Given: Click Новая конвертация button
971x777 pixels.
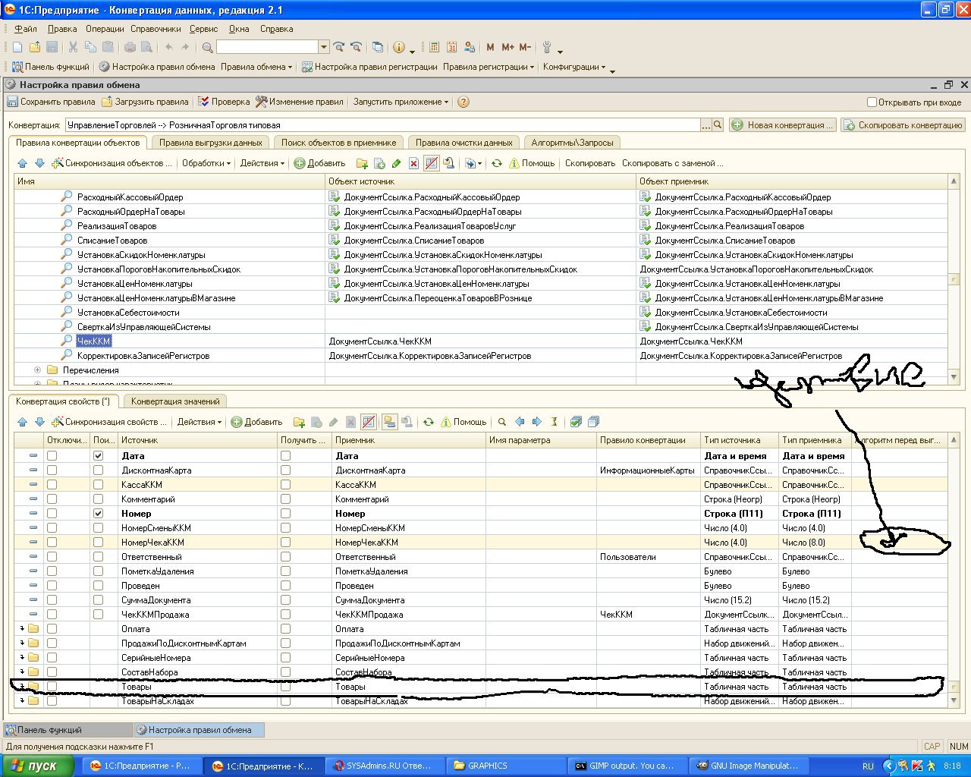Looking at the screenshot, I should tap(783, 125).
